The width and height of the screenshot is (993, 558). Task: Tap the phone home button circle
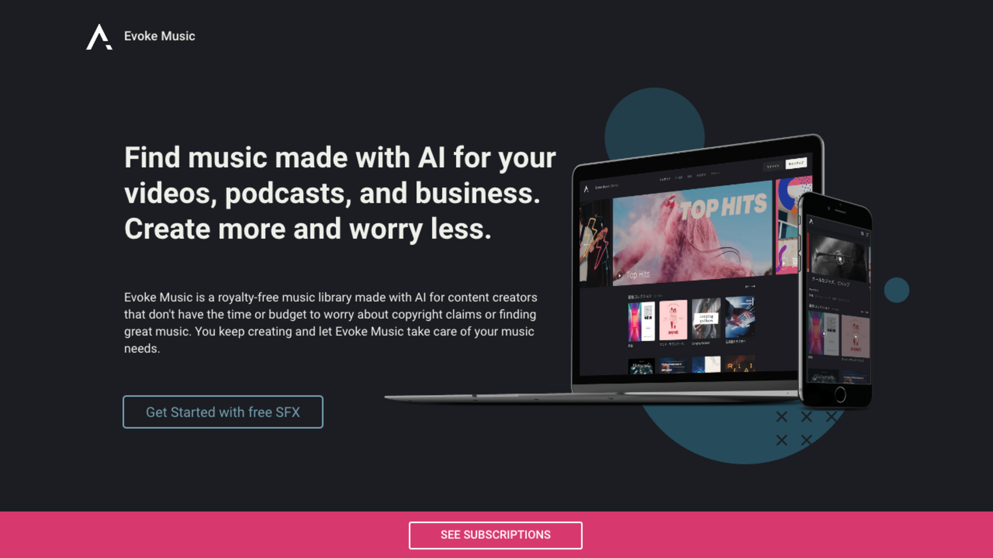[840, 394]
